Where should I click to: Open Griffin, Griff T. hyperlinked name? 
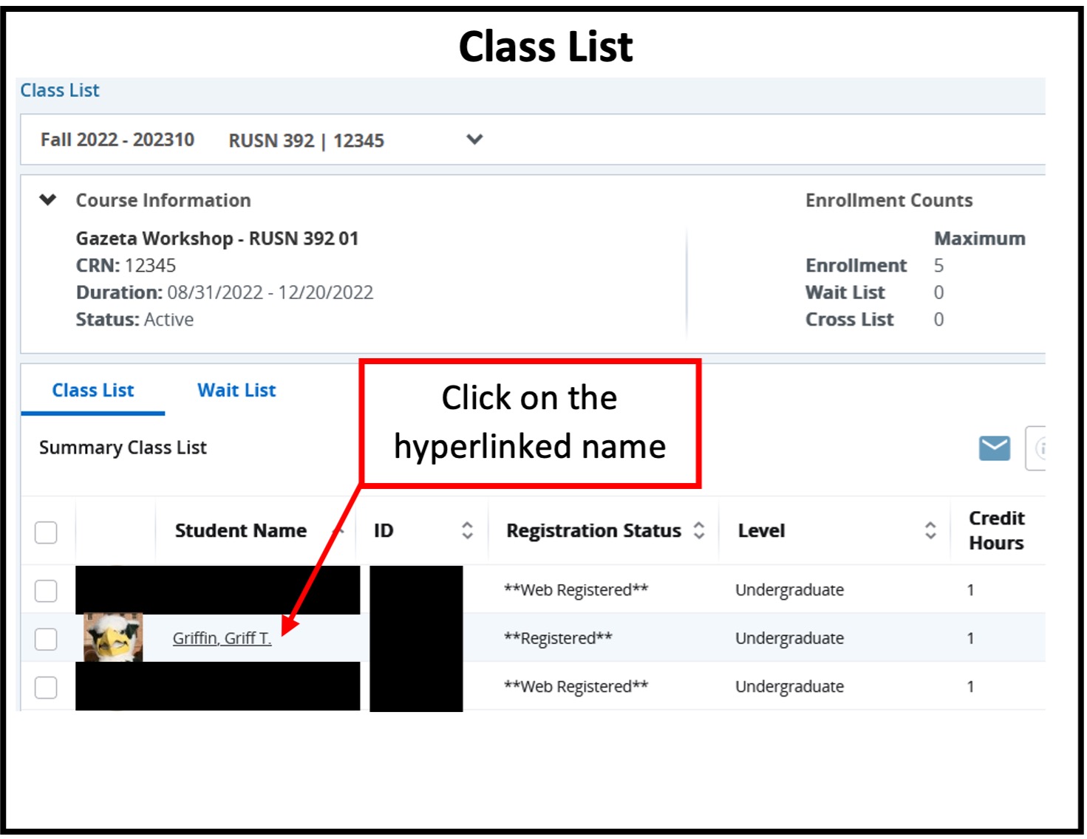222,638
